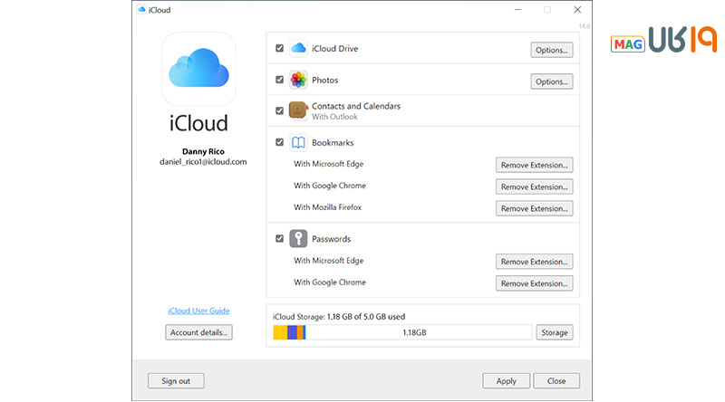Image resolution: width=725 pixels, height=402 pixels.
Task: Remove Bookmarks extension for Mozilla Firefox
Action: pos(534,208)
